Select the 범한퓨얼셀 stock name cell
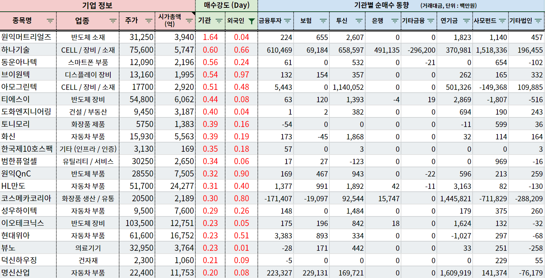 click(x=28, y=161)
